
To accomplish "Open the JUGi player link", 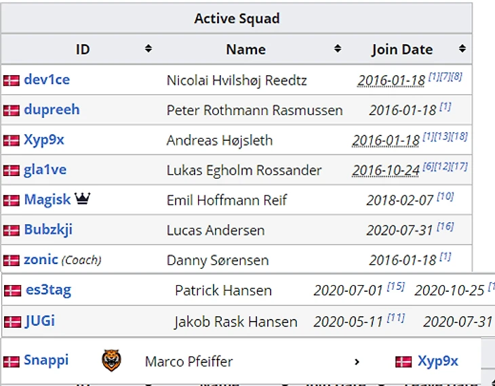I will (x=40, y=320).
